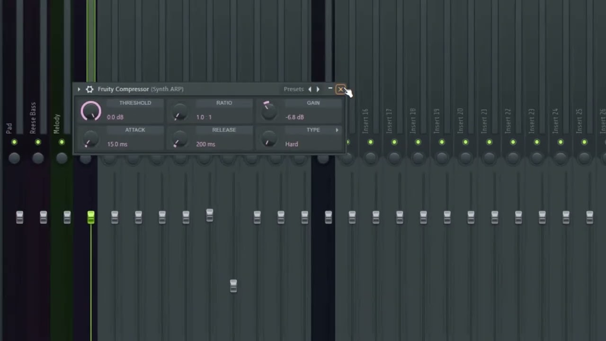Grab the highlighted green selected-track fader

pos(91,217)
